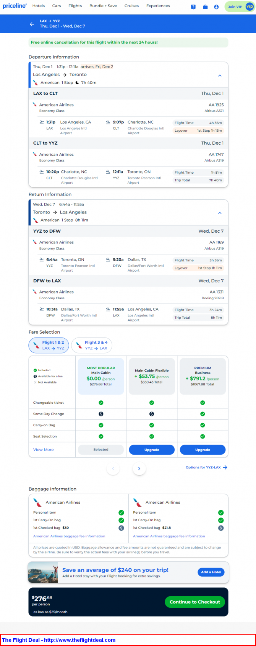This screenshot has width=256, height=646.
Task: Click the Selected button under Main Cabin
Action: pyautogui.click(x=101, y=450)
